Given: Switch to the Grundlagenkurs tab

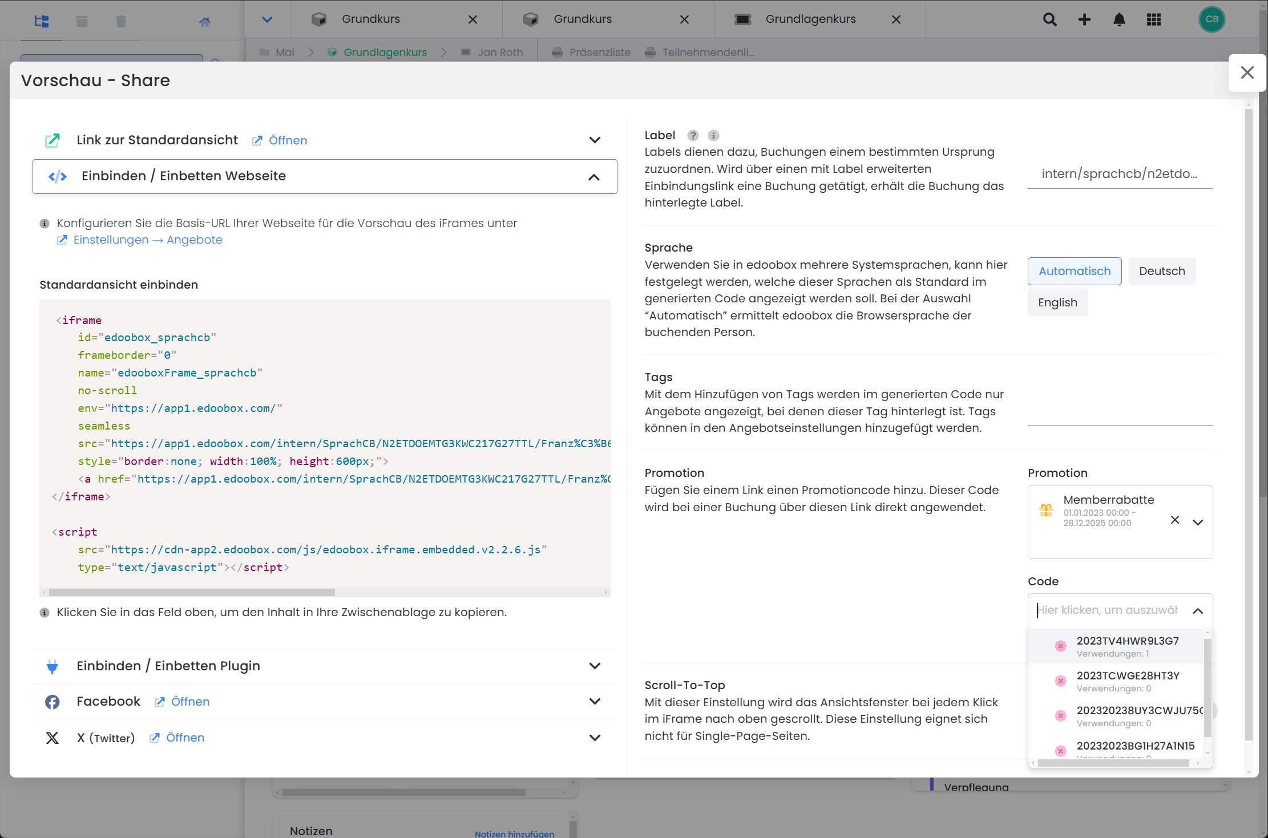Looking at the screenshot, I should click(x=810, y=19).
